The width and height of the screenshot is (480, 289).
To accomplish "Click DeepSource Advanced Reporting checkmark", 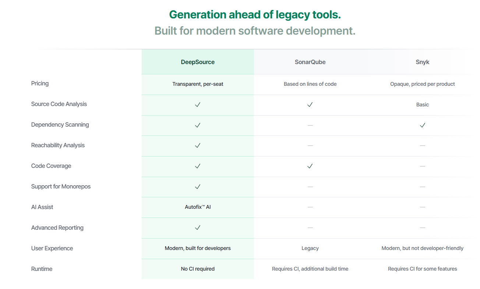I will coord(198,228).
